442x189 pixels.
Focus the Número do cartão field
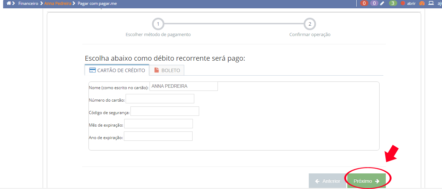click(x=160, y=99)
